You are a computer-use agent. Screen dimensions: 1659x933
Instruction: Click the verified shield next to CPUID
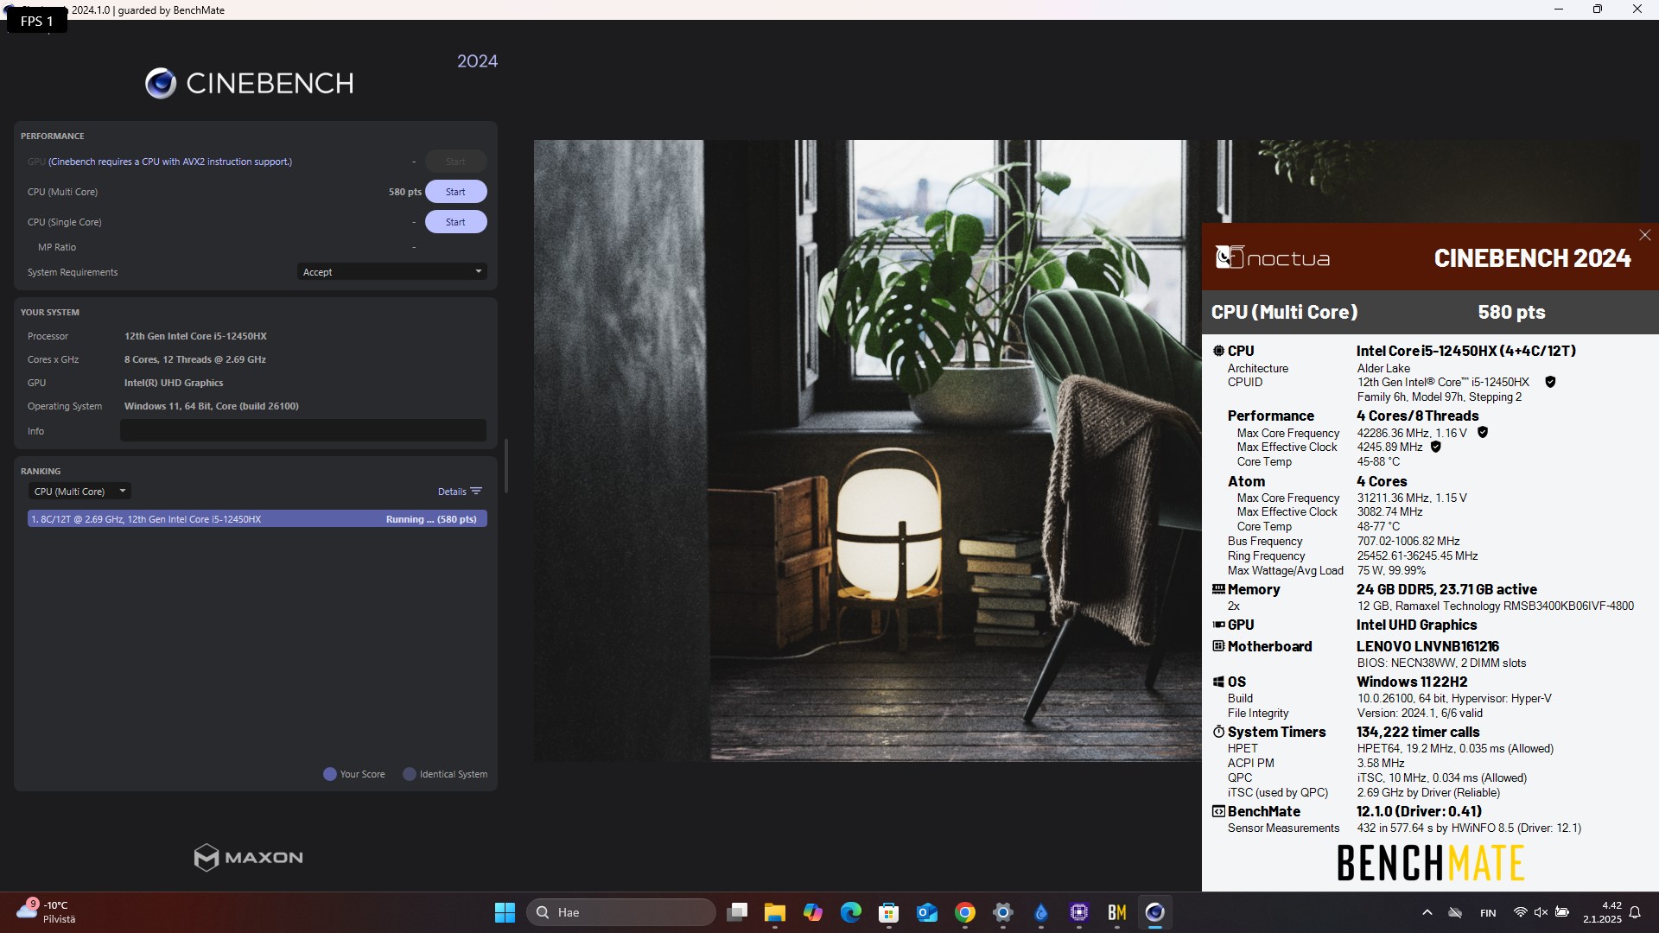click(x=1550, y=382)
